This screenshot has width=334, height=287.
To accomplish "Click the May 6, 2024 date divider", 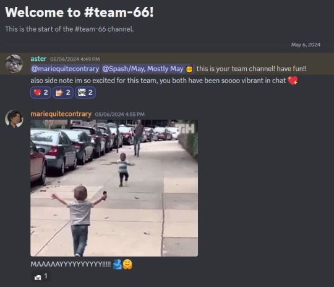I will click(x=306, y=45).
